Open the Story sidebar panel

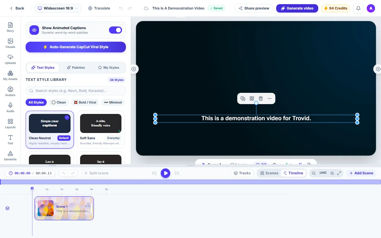[10, 27]
